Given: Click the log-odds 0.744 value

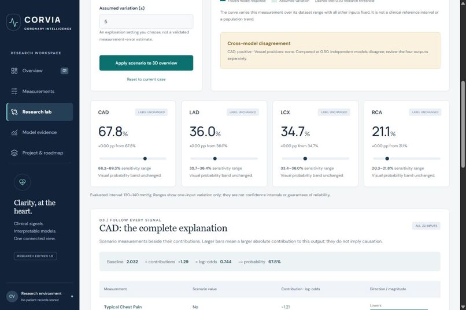Looking at the screenshot, I should coord(225,262).
